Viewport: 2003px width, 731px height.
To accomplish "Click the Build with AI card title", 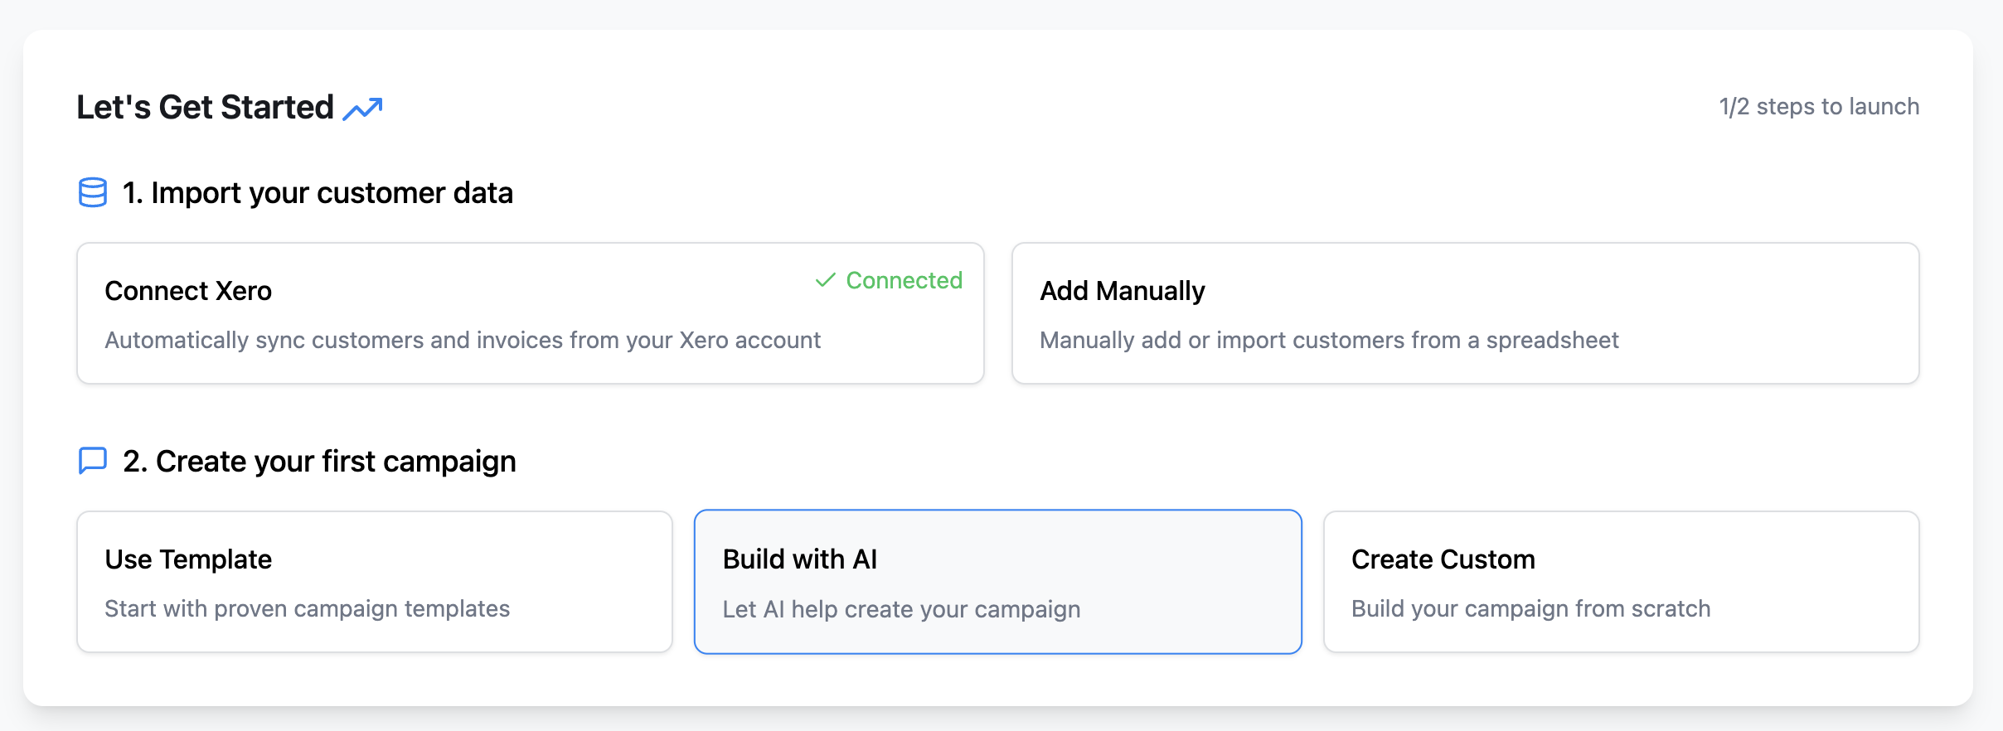I will click(800, 559).
